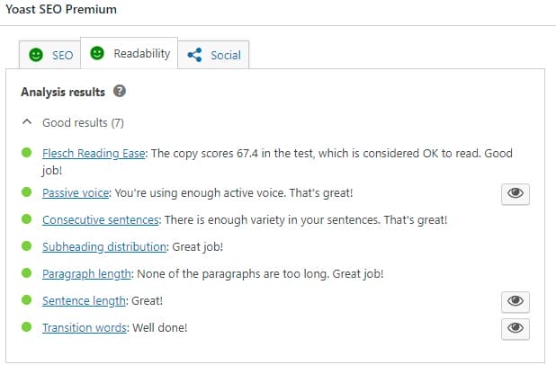This screenshot has height=365, width=556.
Task: Click the green smiley on Readability tab
Action: 97,53
